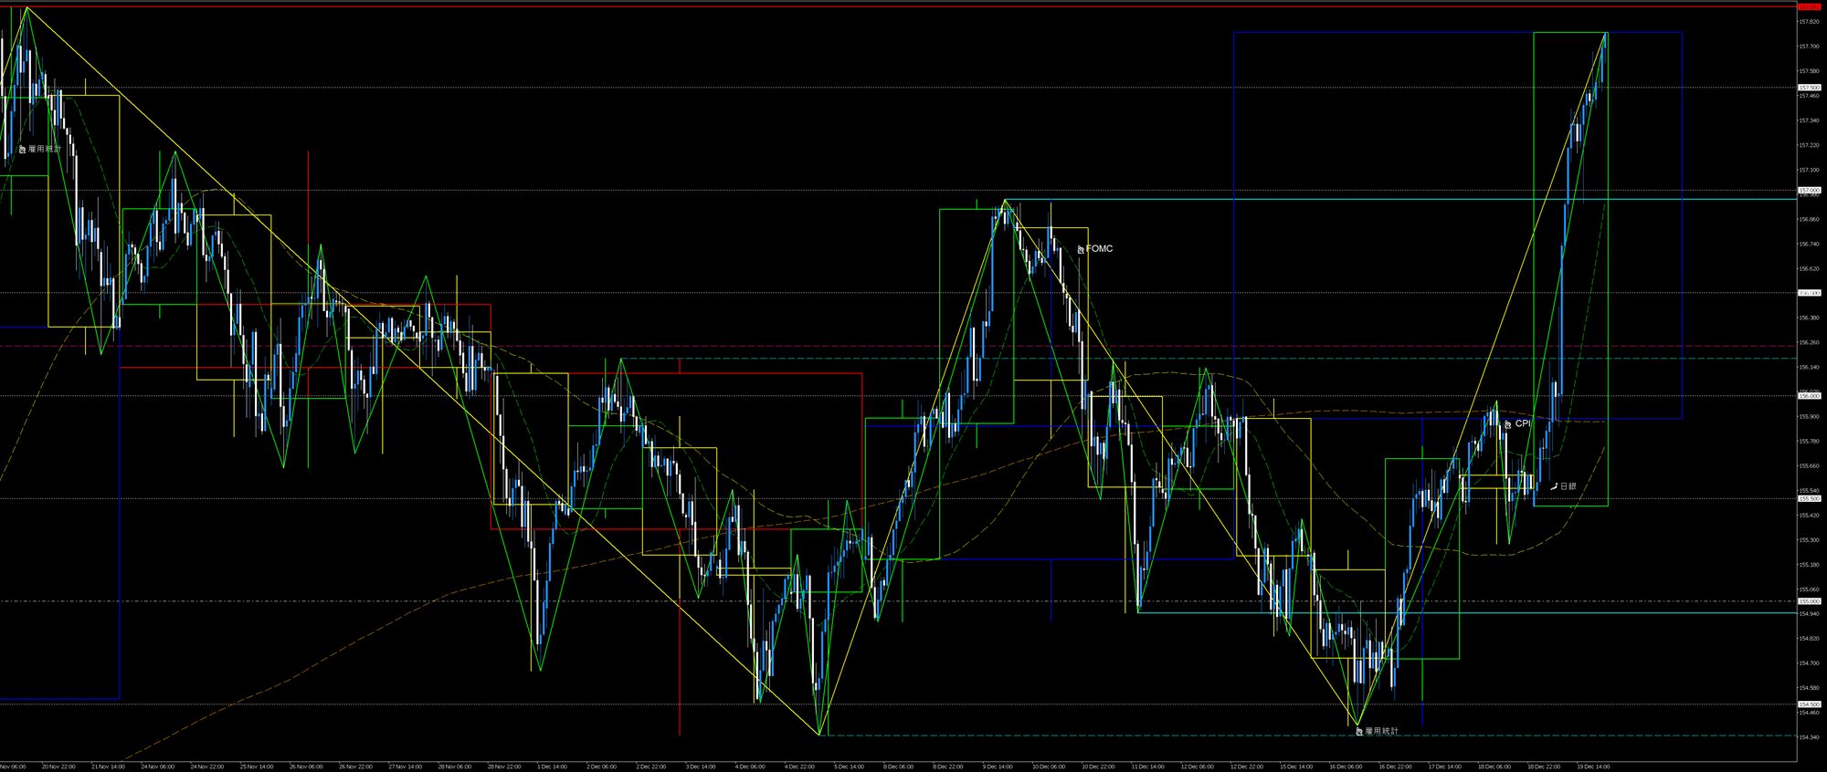1827x772 pixels.
Task: Select the 15 Dec 14:00 time axis label
Action: (x=1295, y=767)
